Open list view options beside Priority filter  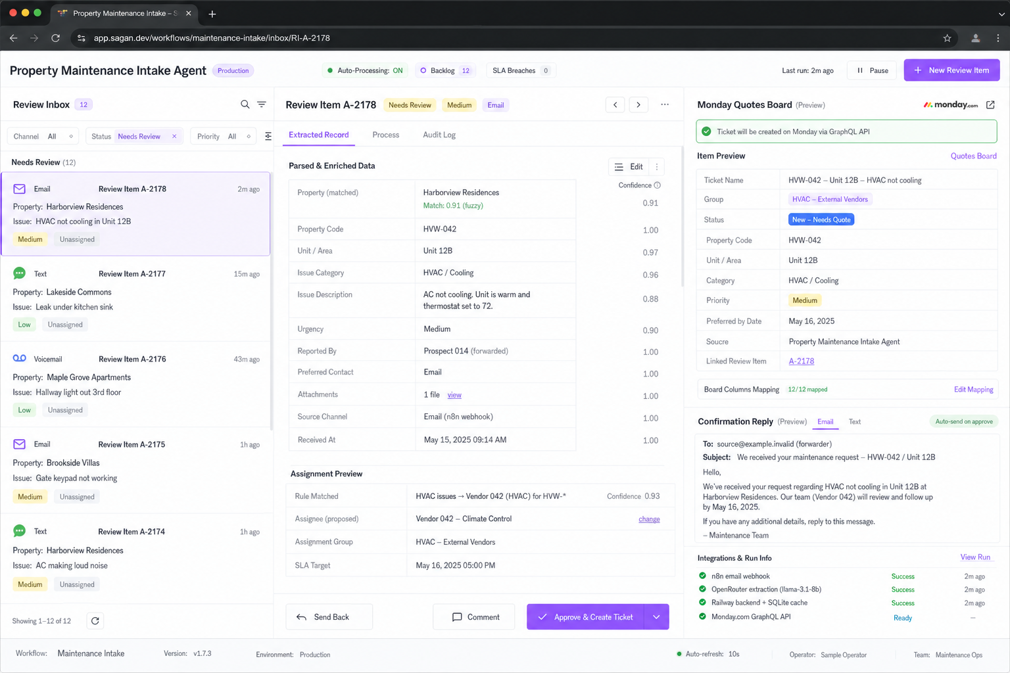point(268,136)
